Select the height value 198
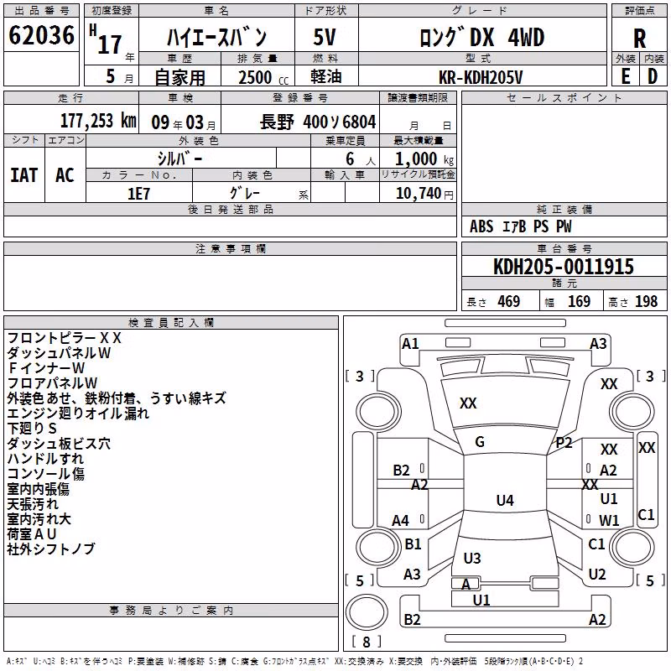This screenshot has height=671, width=671. 646,302
